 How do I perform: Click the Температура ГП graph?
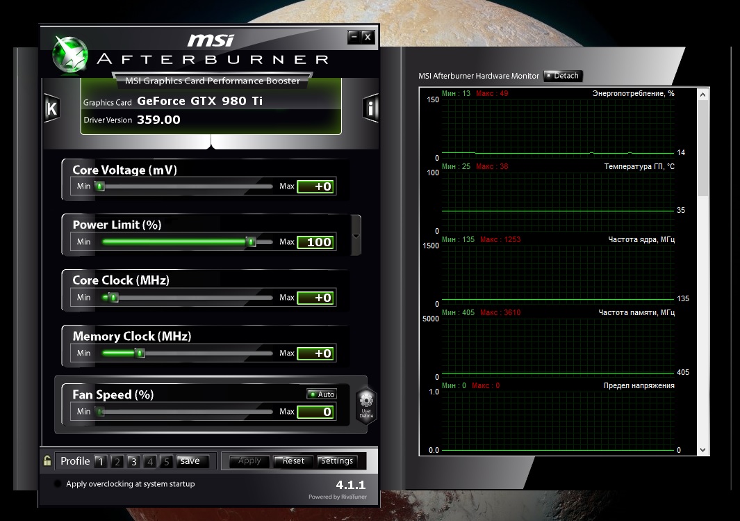(x=558, y=202)
